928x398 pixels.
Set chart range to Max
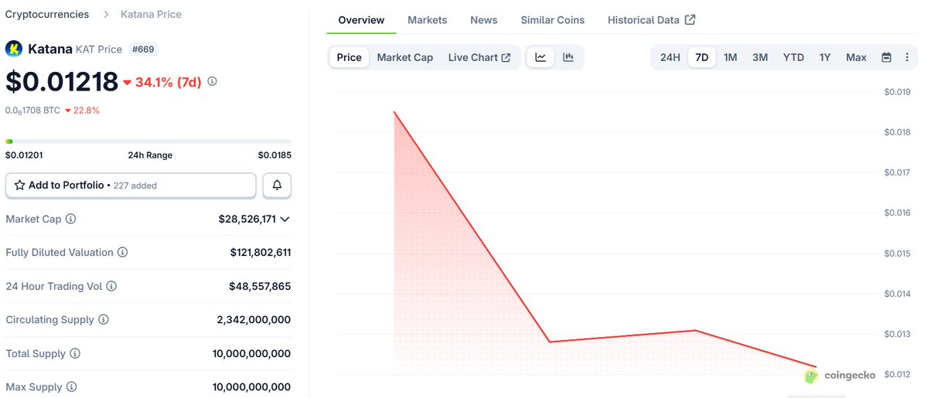856,57
